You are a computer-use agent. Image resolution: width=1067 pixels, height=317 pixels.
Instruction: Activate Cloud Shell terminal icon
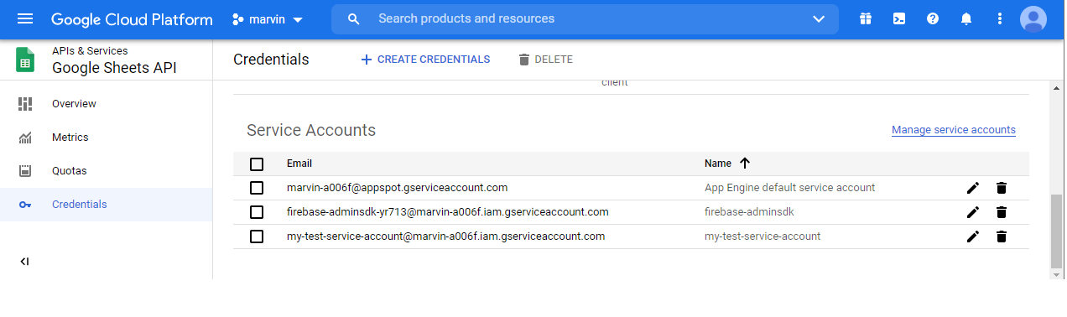coord(899,18)
